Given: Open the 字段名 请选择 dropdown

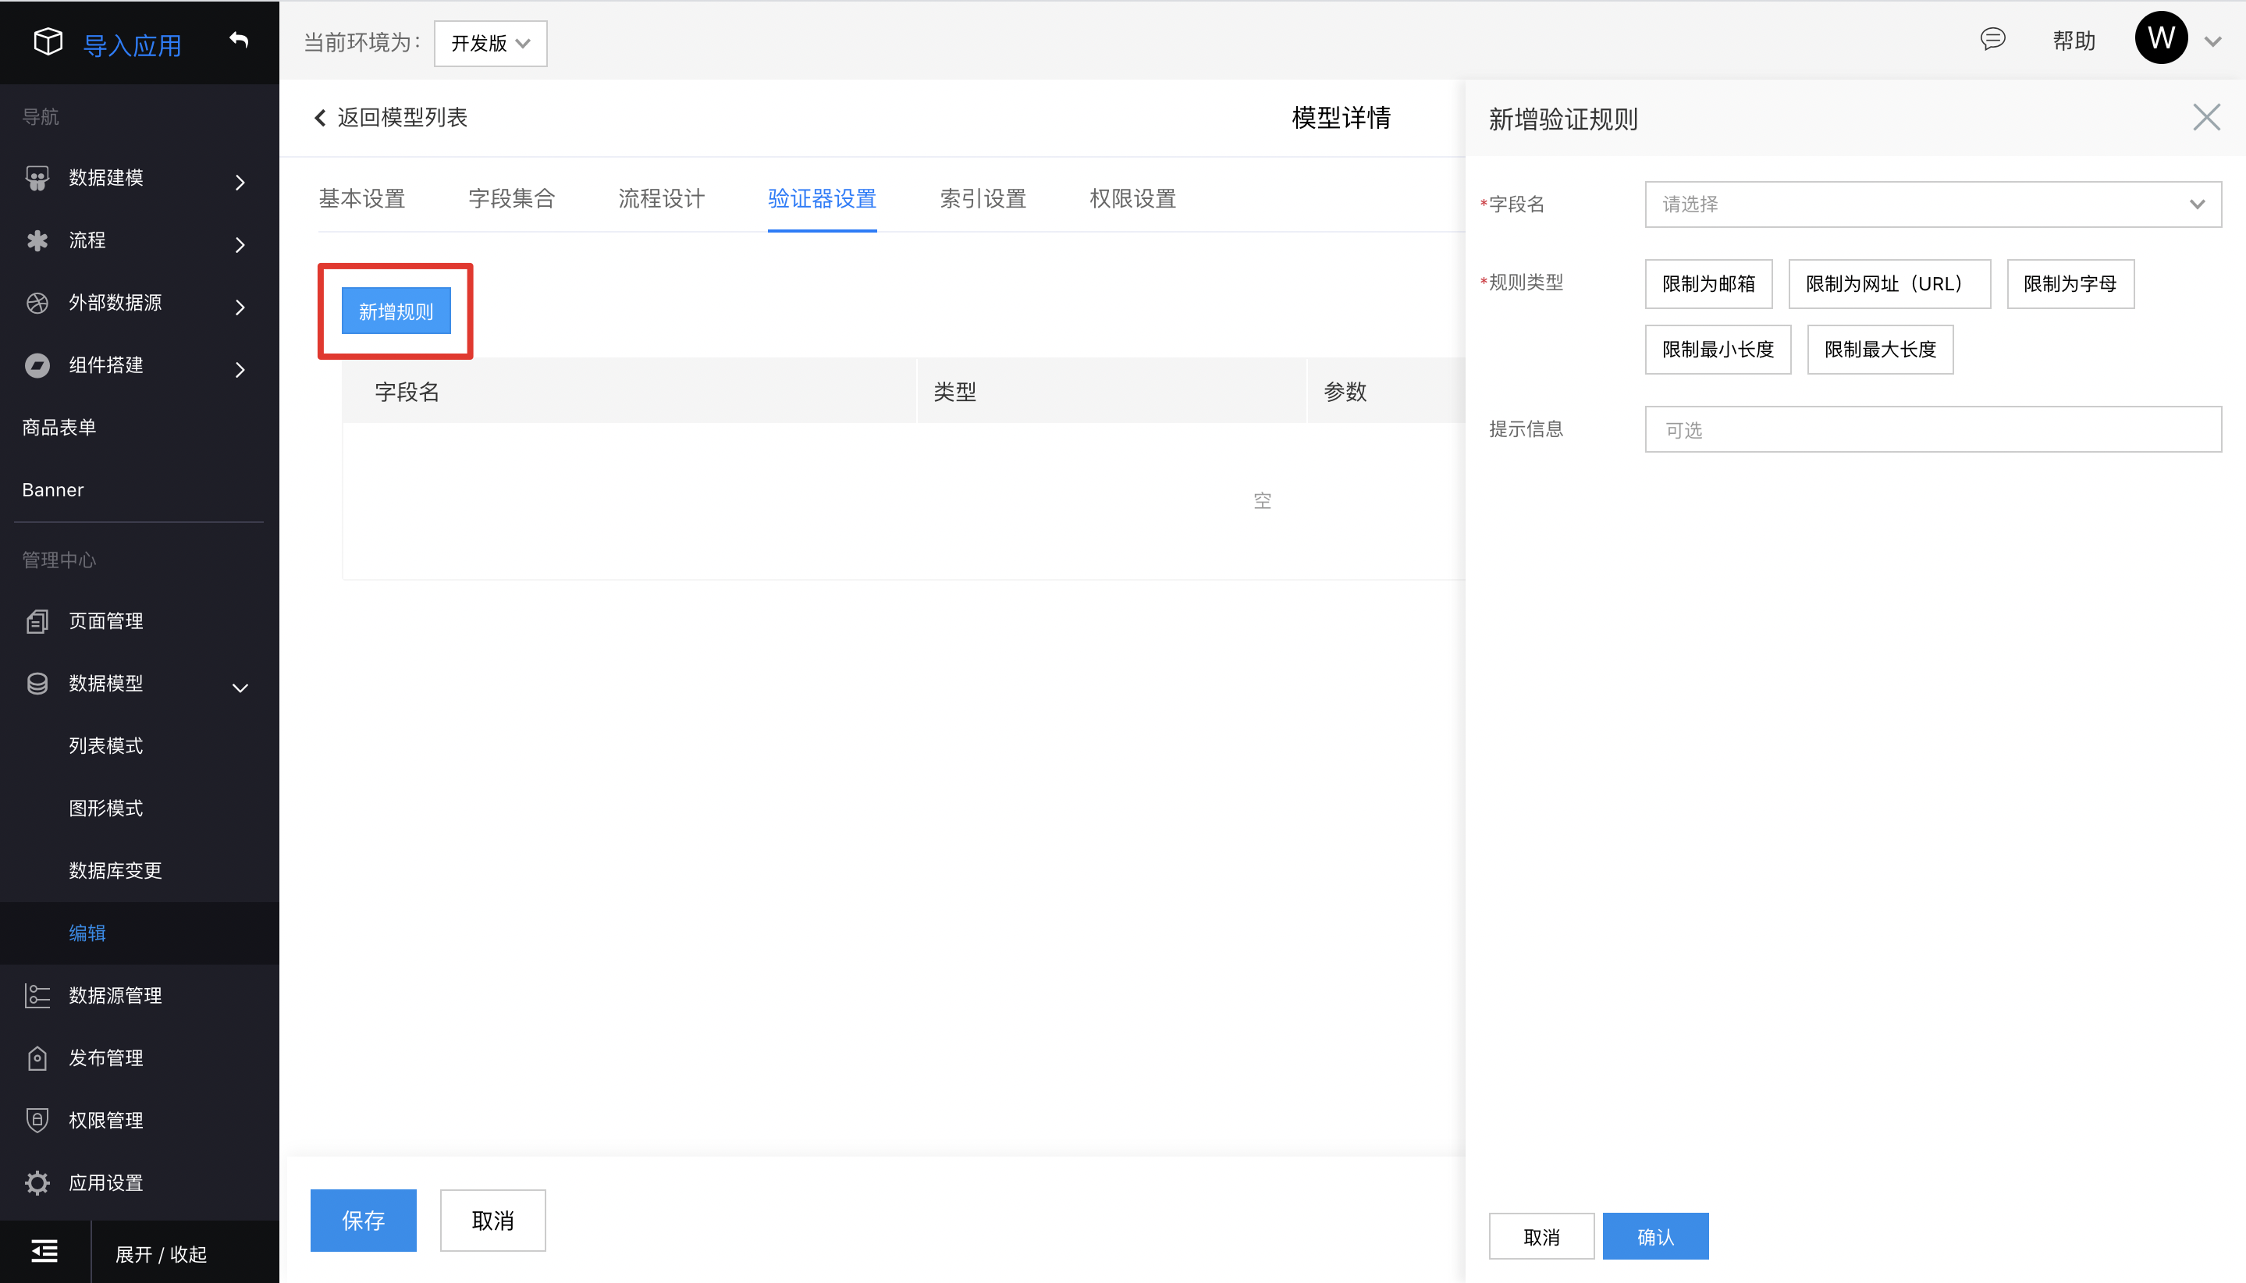Looking at the screenshot, I should tap(1932, 204).
